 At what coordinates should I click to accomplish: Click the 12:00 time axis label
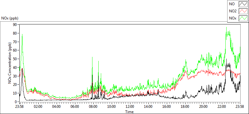[130, 106]
